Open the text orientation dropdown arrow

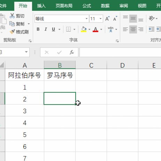(156, 18)
